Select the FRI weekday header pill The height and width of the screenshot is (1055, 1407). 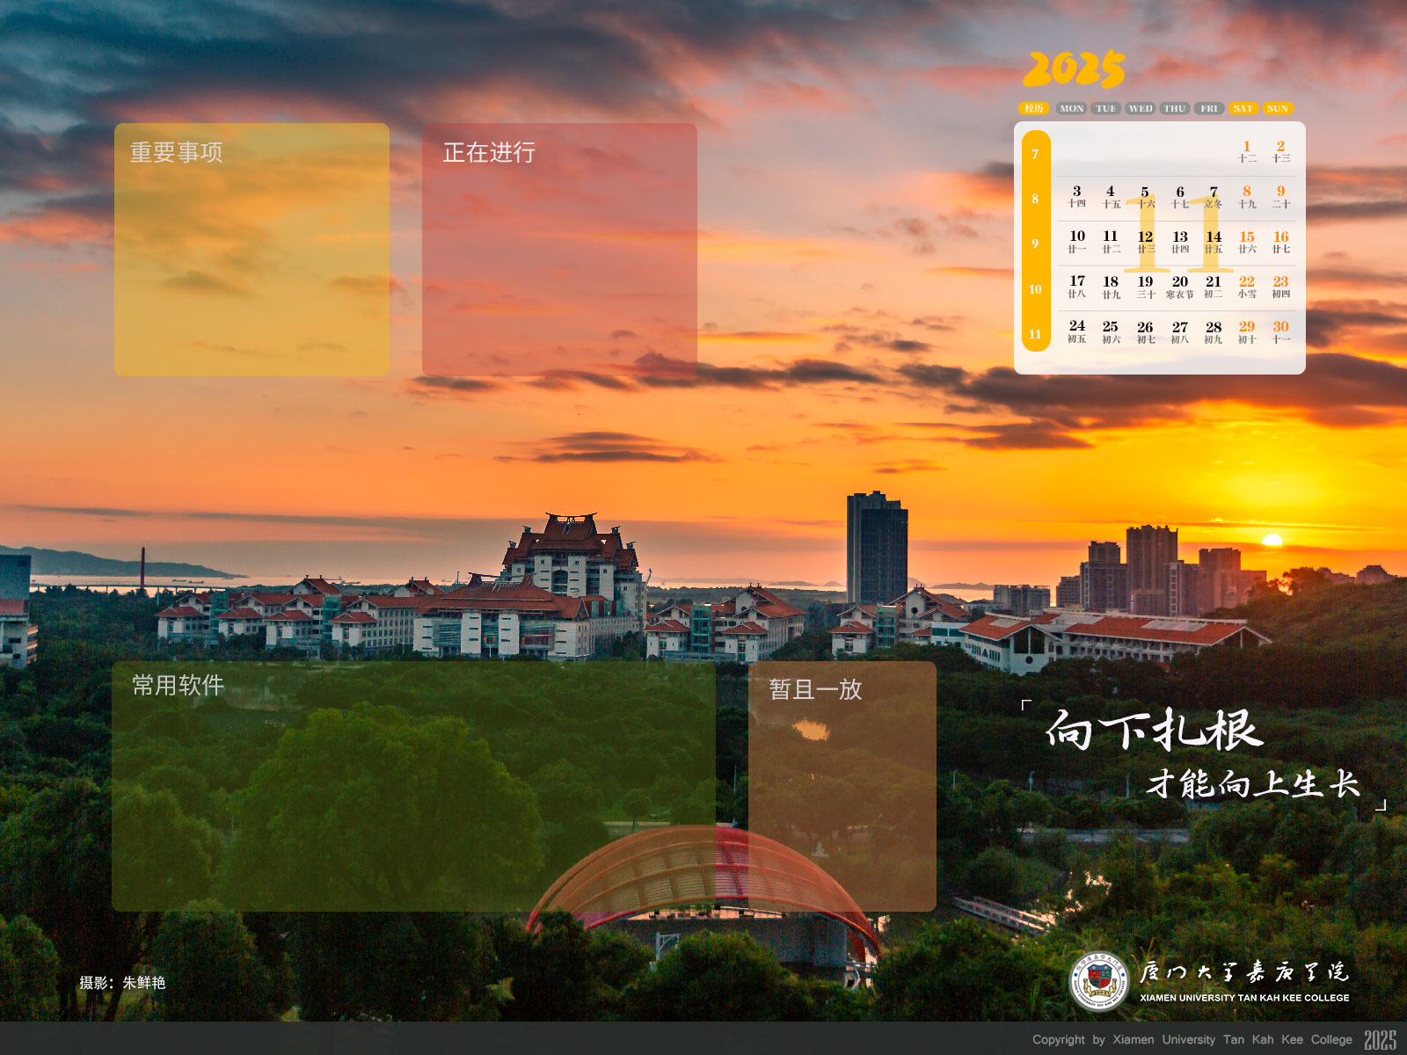[1209, 108]
